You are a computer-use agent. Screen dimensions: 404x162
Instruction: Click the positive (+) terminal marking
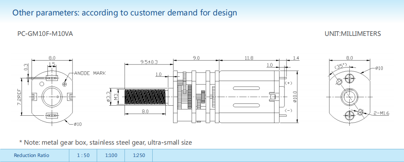288,83
